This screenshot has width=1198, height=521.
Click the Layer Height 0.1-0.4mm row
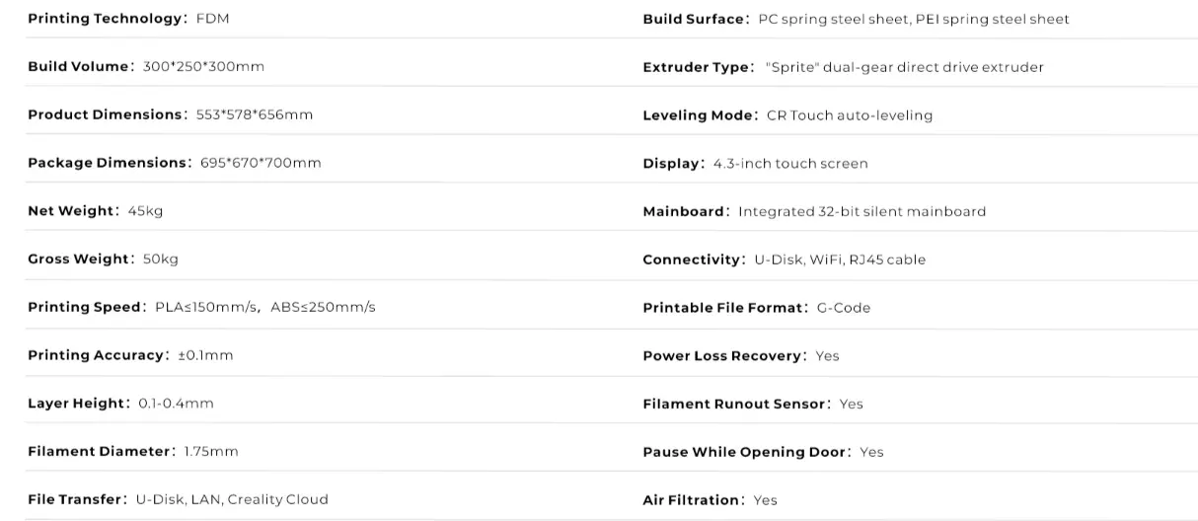120,404
